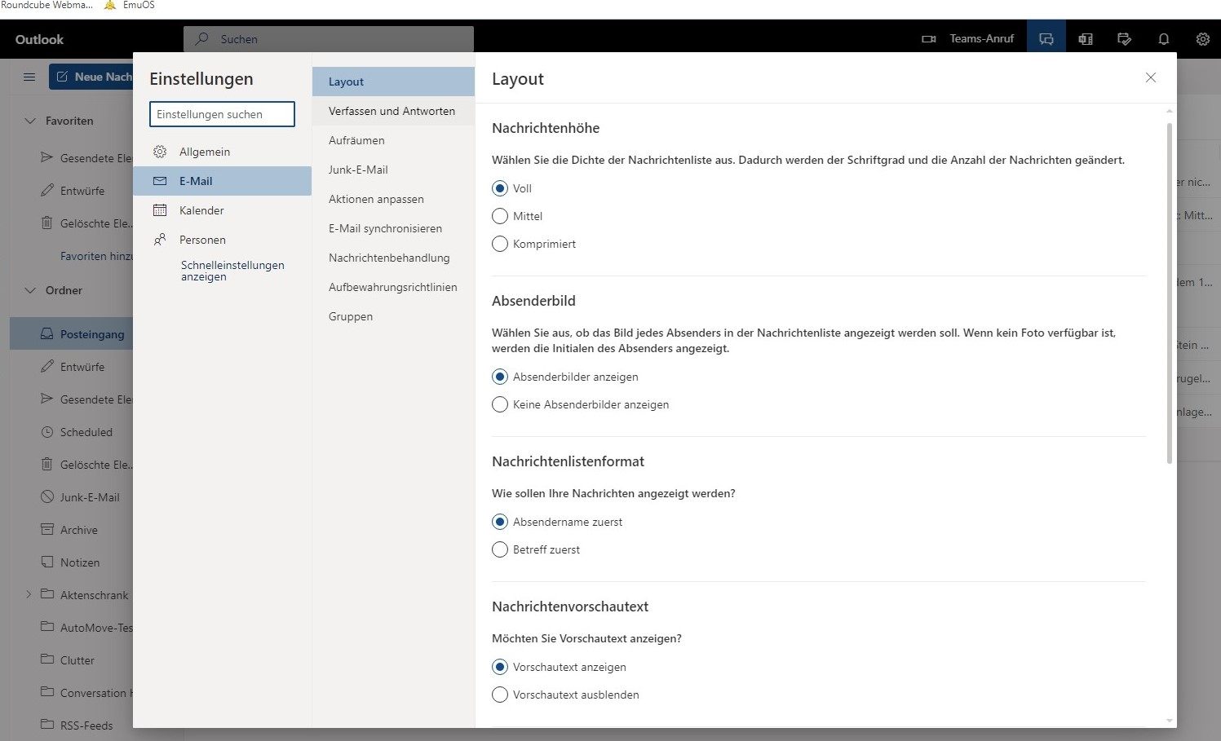Image resolution: width=1221 pixels, height=741 pixels.
Task: Open Aktionen anpassen settings
Action: tap(393, 199)
